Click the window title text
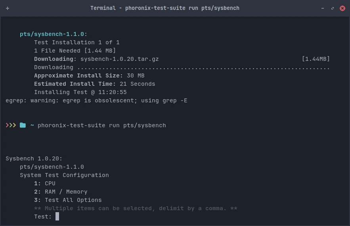Image resolution: width=350 pixels, height=226 pixels. coord(165,8)
